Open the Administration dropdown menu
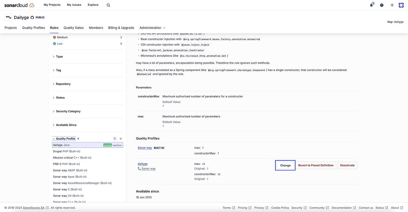Screen dimensions: 408x212 coord(152,28)
